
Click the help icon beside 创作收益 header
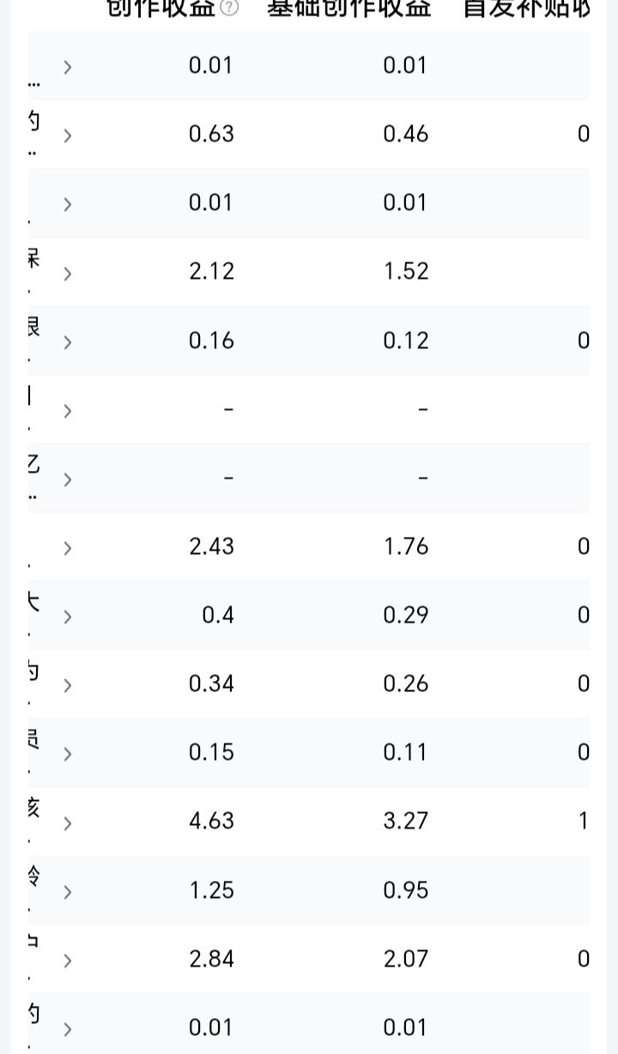[x=228, y=8]
